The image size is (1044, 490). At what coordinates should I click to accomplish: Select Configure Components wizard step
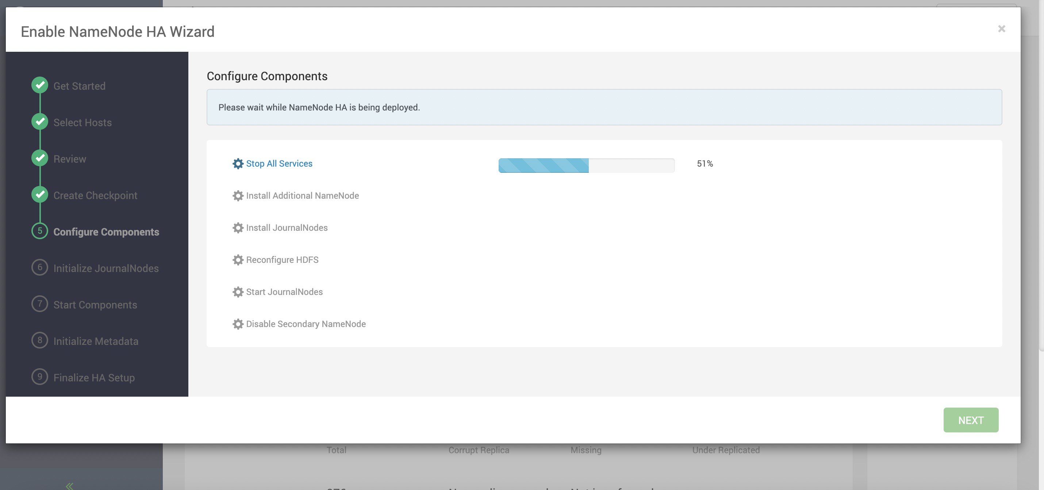click(x=106, y=232)
